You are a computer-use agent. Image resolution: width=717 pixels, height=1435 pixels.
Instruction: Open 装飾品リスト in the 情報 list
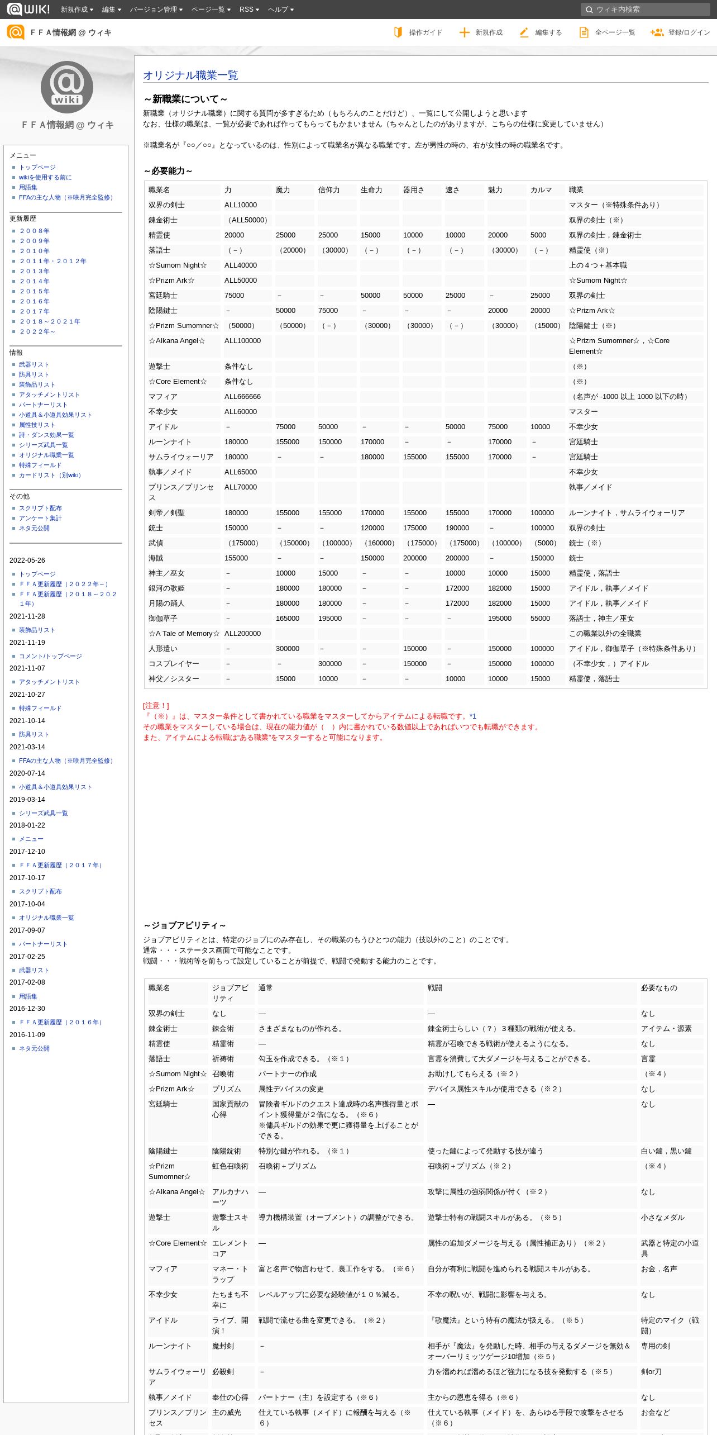tap(37, 384)
